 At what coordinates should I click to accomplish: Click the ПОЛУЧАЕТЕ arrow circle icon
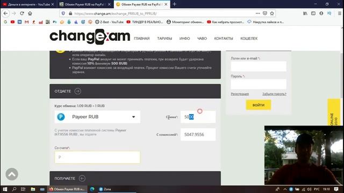82,179
